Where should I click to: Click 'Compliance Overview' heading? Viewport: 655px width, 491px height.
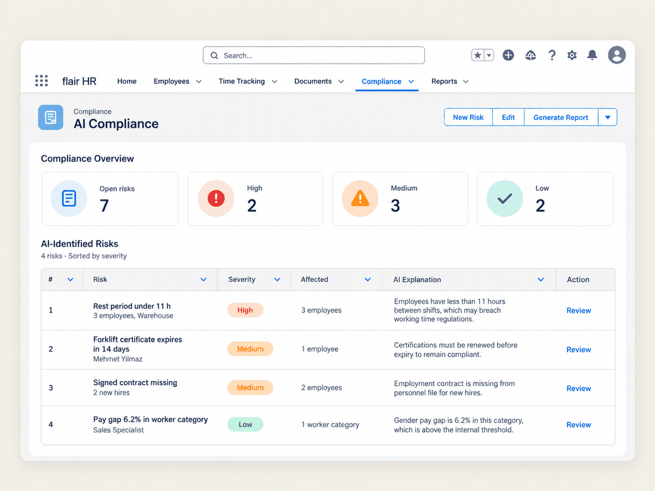coord(88,159)
